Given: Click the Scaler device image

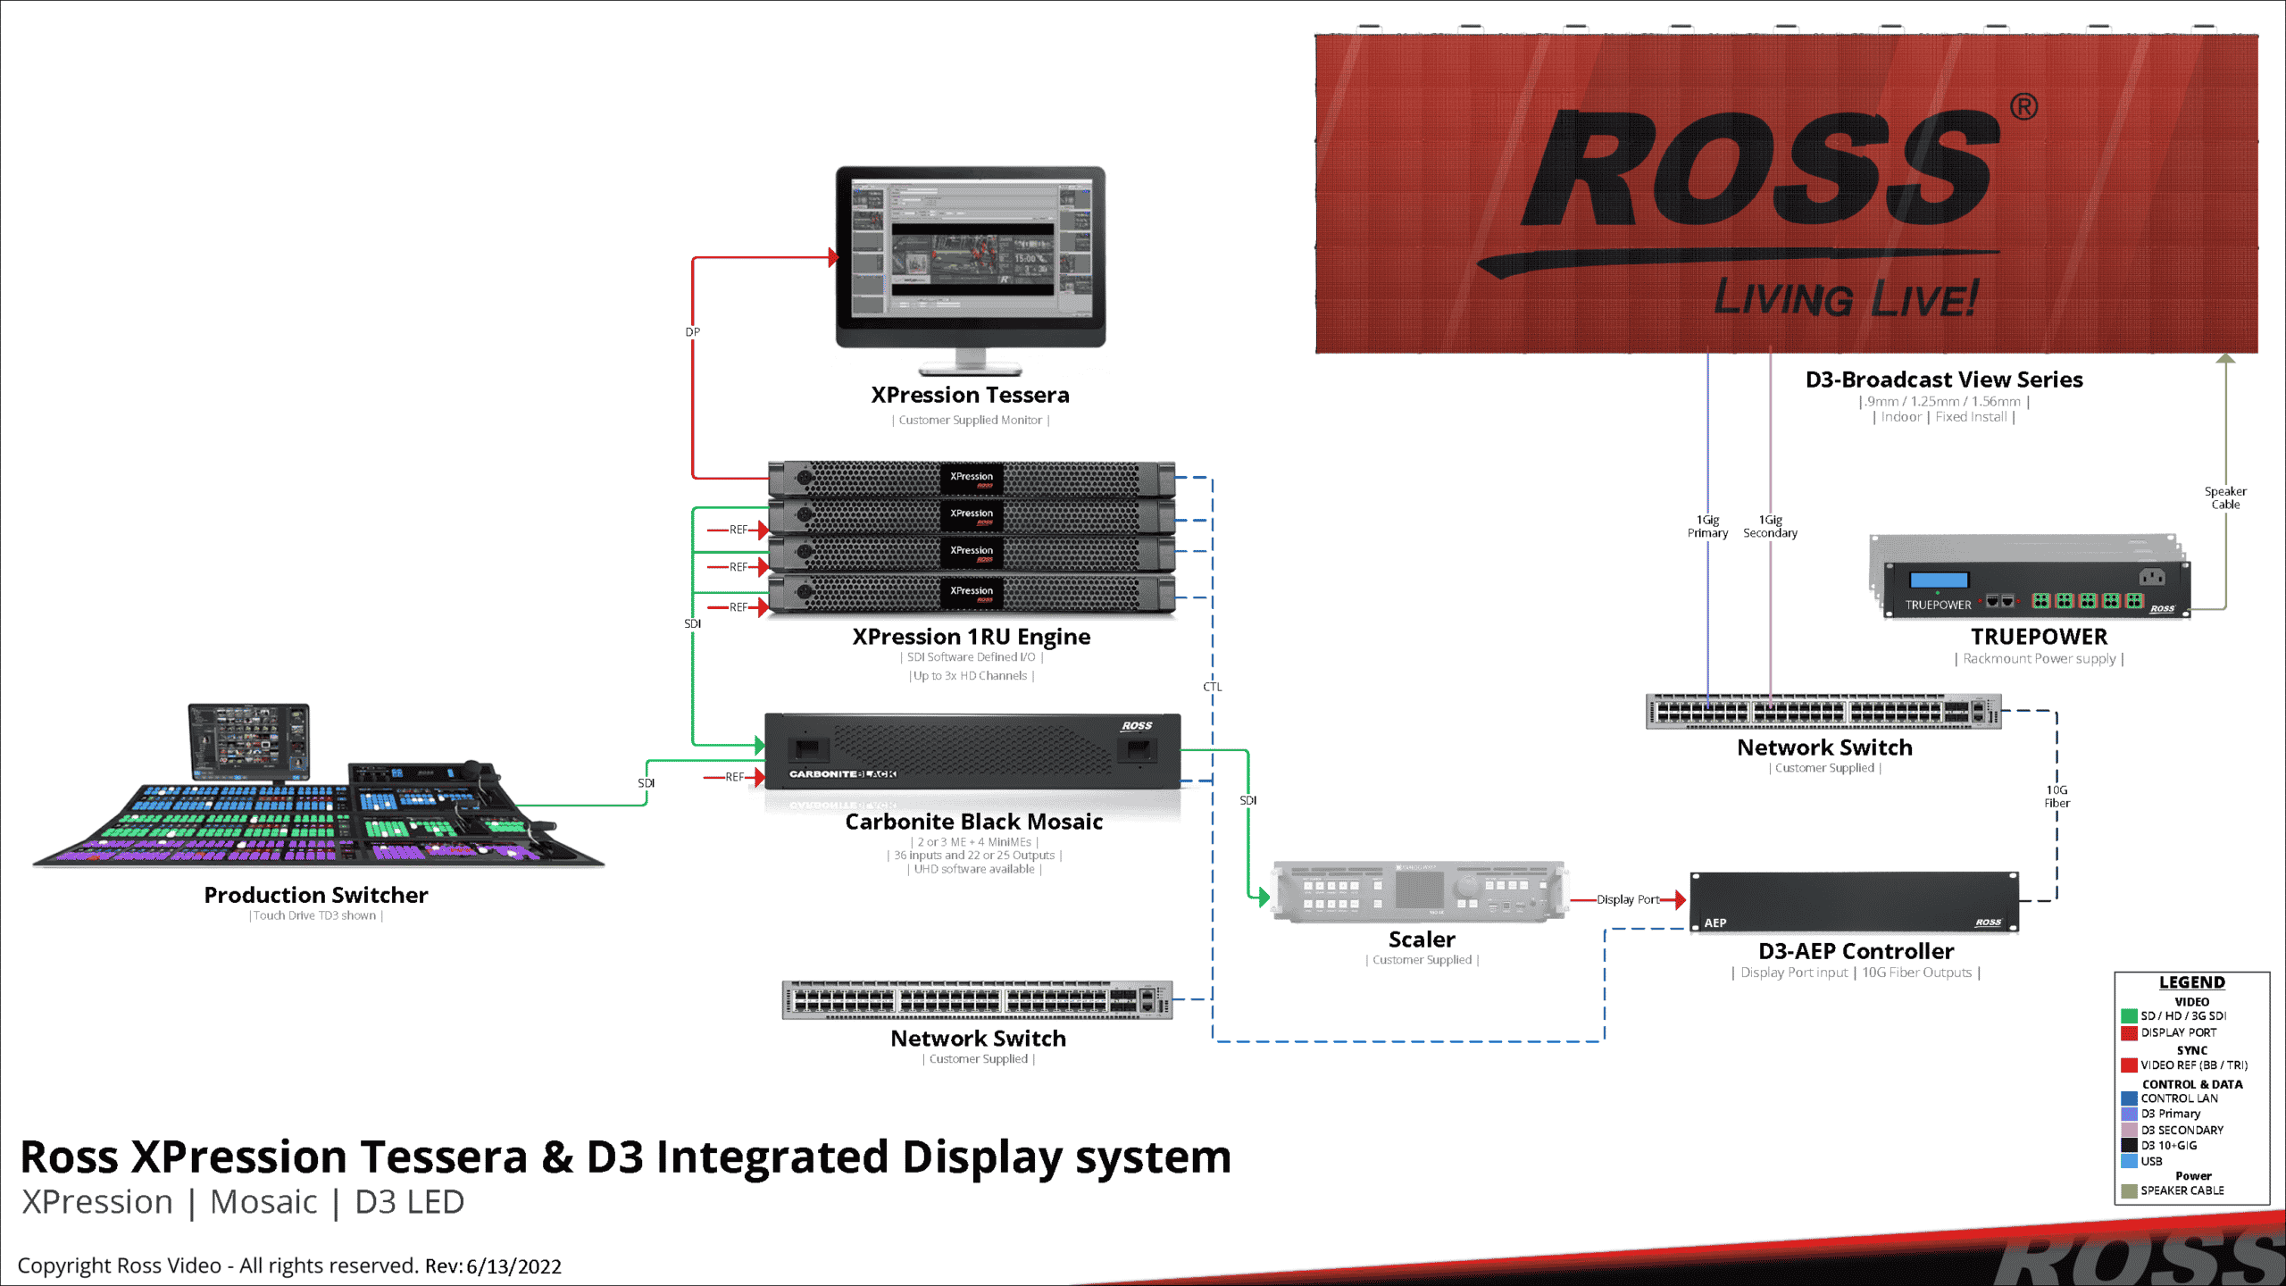Looking at the screenshot, I should pos(1421,891).
